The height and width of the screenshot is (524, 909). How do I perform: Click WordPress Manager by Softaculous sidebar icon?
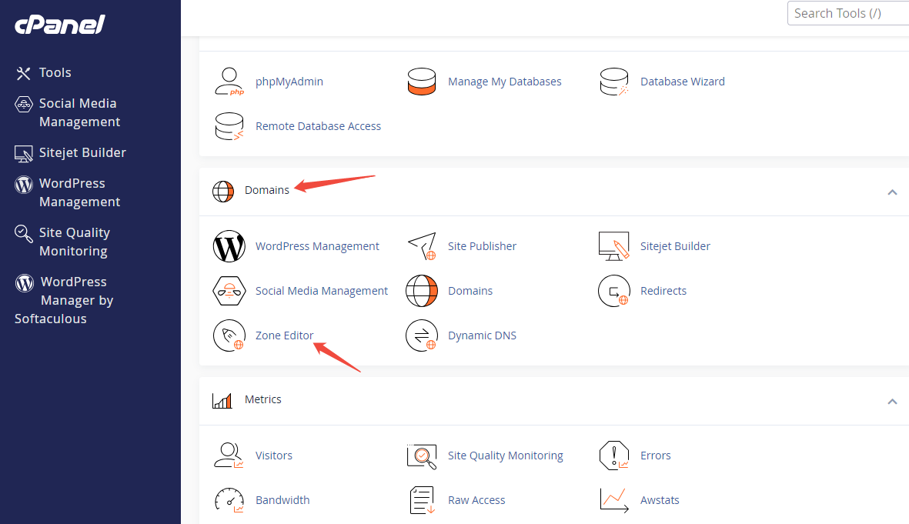[25, 283]
